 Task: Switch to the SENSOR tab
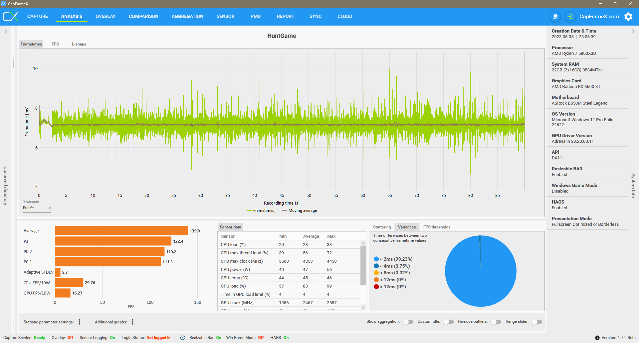[225, 16]
